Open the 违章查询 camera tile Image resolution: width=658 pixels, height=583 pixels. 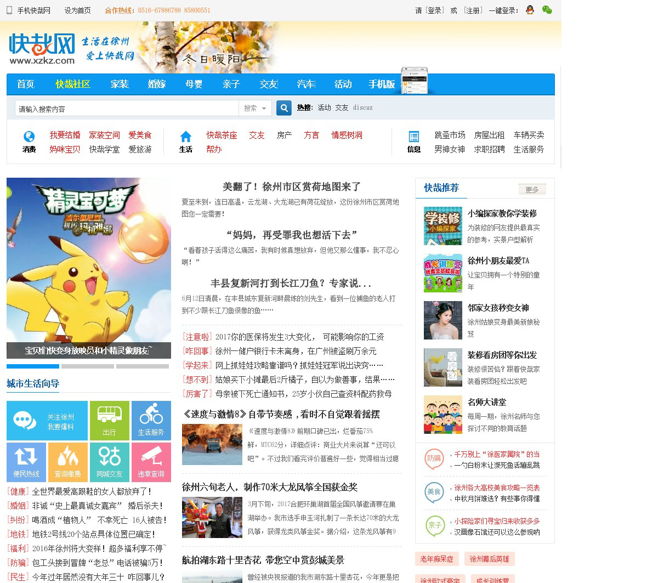coord(151,462)
